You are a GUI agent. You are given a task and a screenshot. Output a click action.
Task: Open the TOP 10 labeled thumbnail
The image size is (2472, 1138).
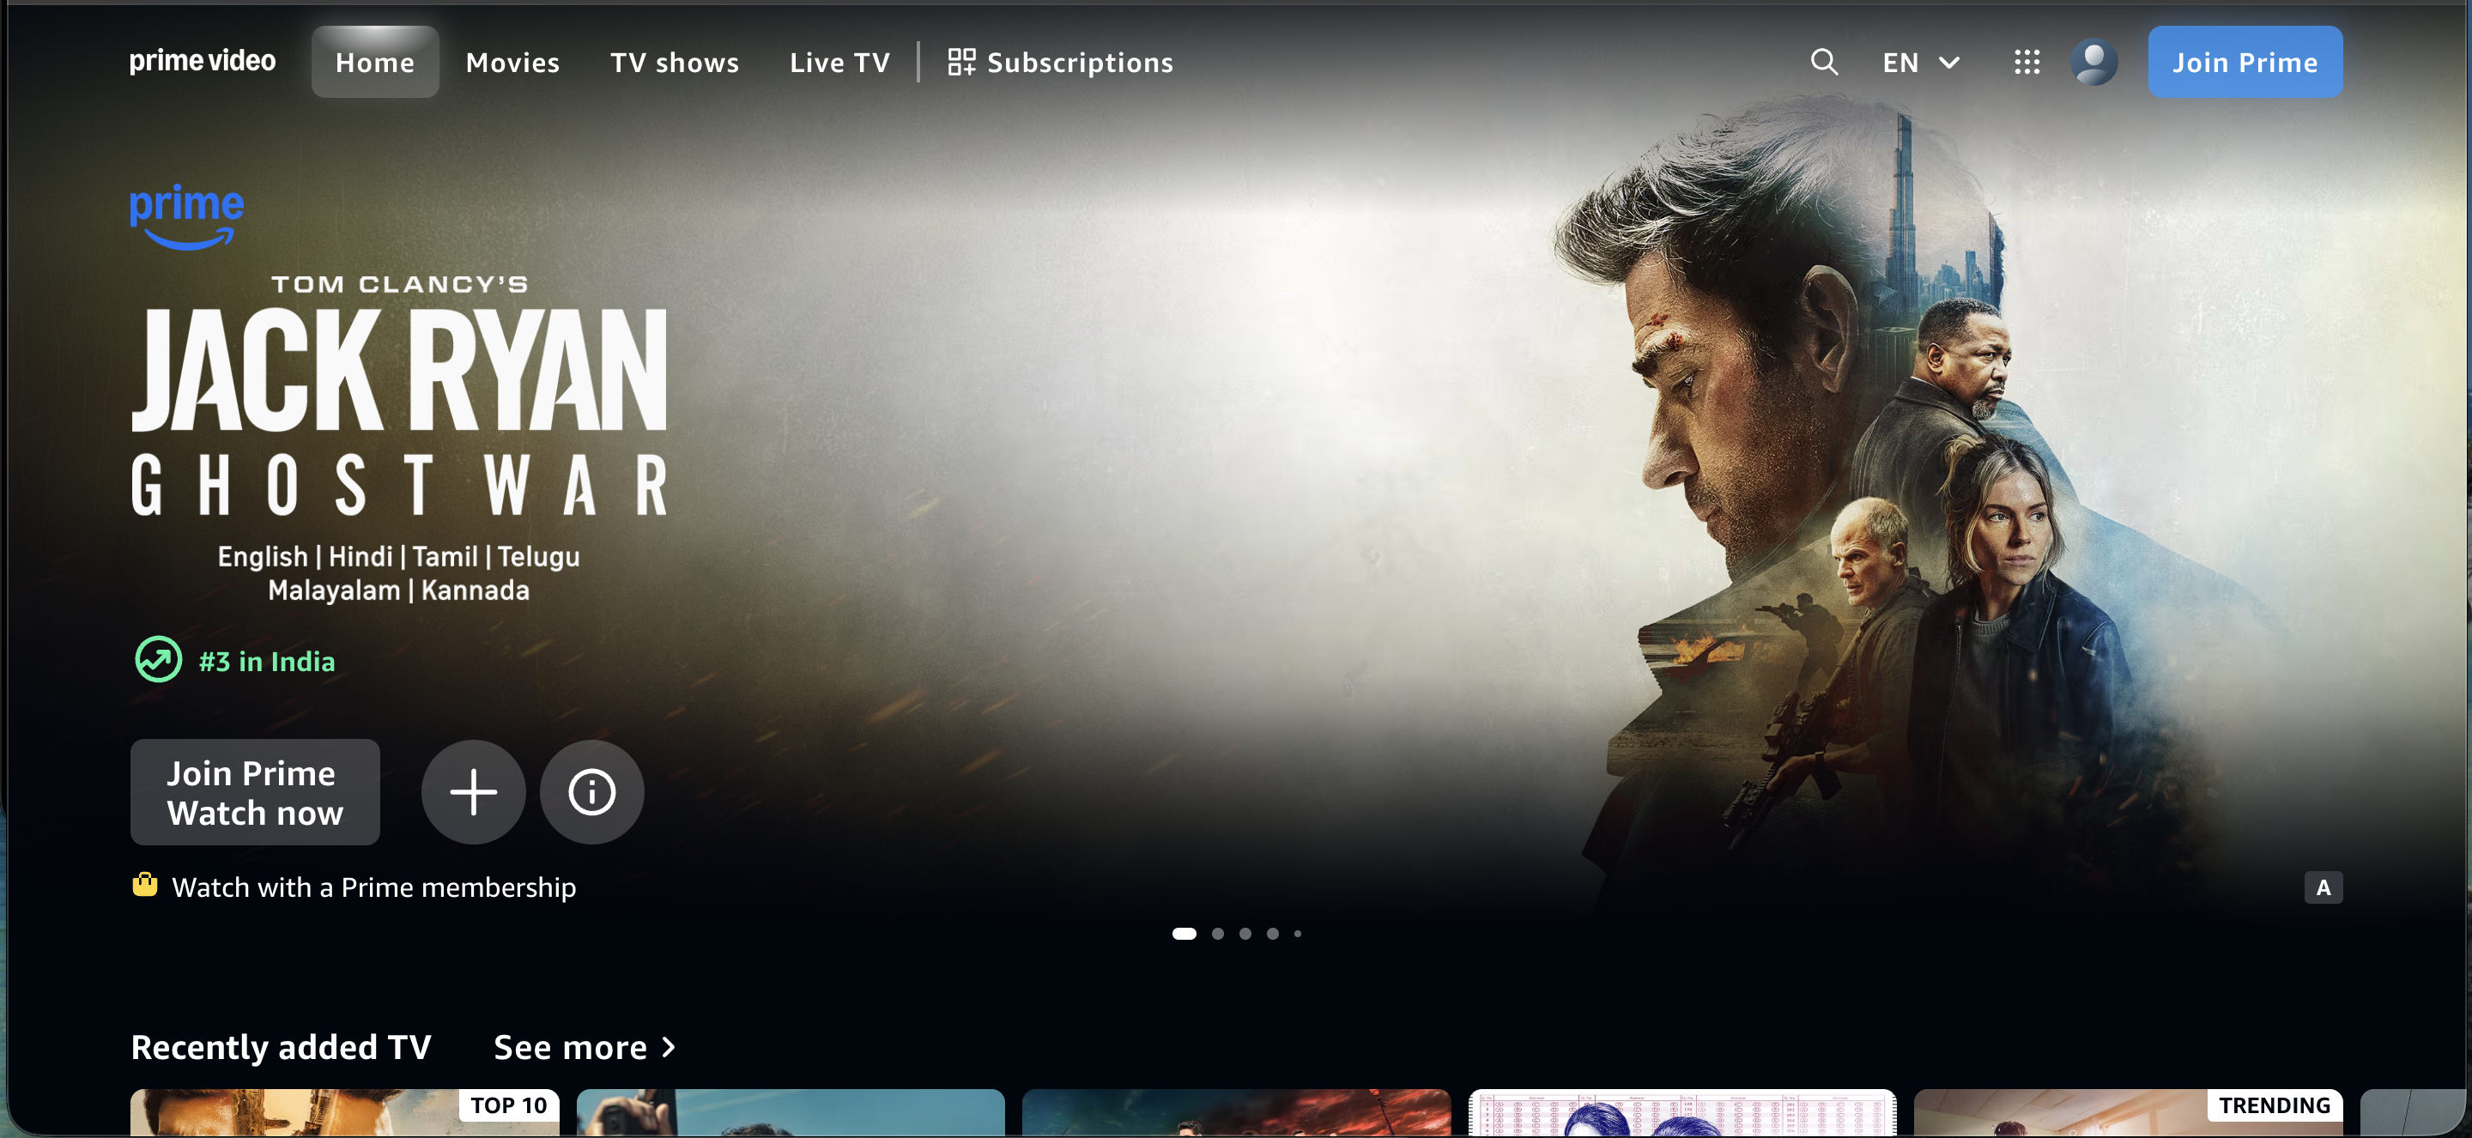(344, 1113)
